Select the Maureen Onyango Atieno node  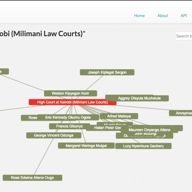tap(149, 130)
